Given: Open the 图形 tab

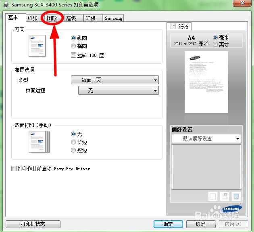Looking at the screenshot, I should 52,18.
